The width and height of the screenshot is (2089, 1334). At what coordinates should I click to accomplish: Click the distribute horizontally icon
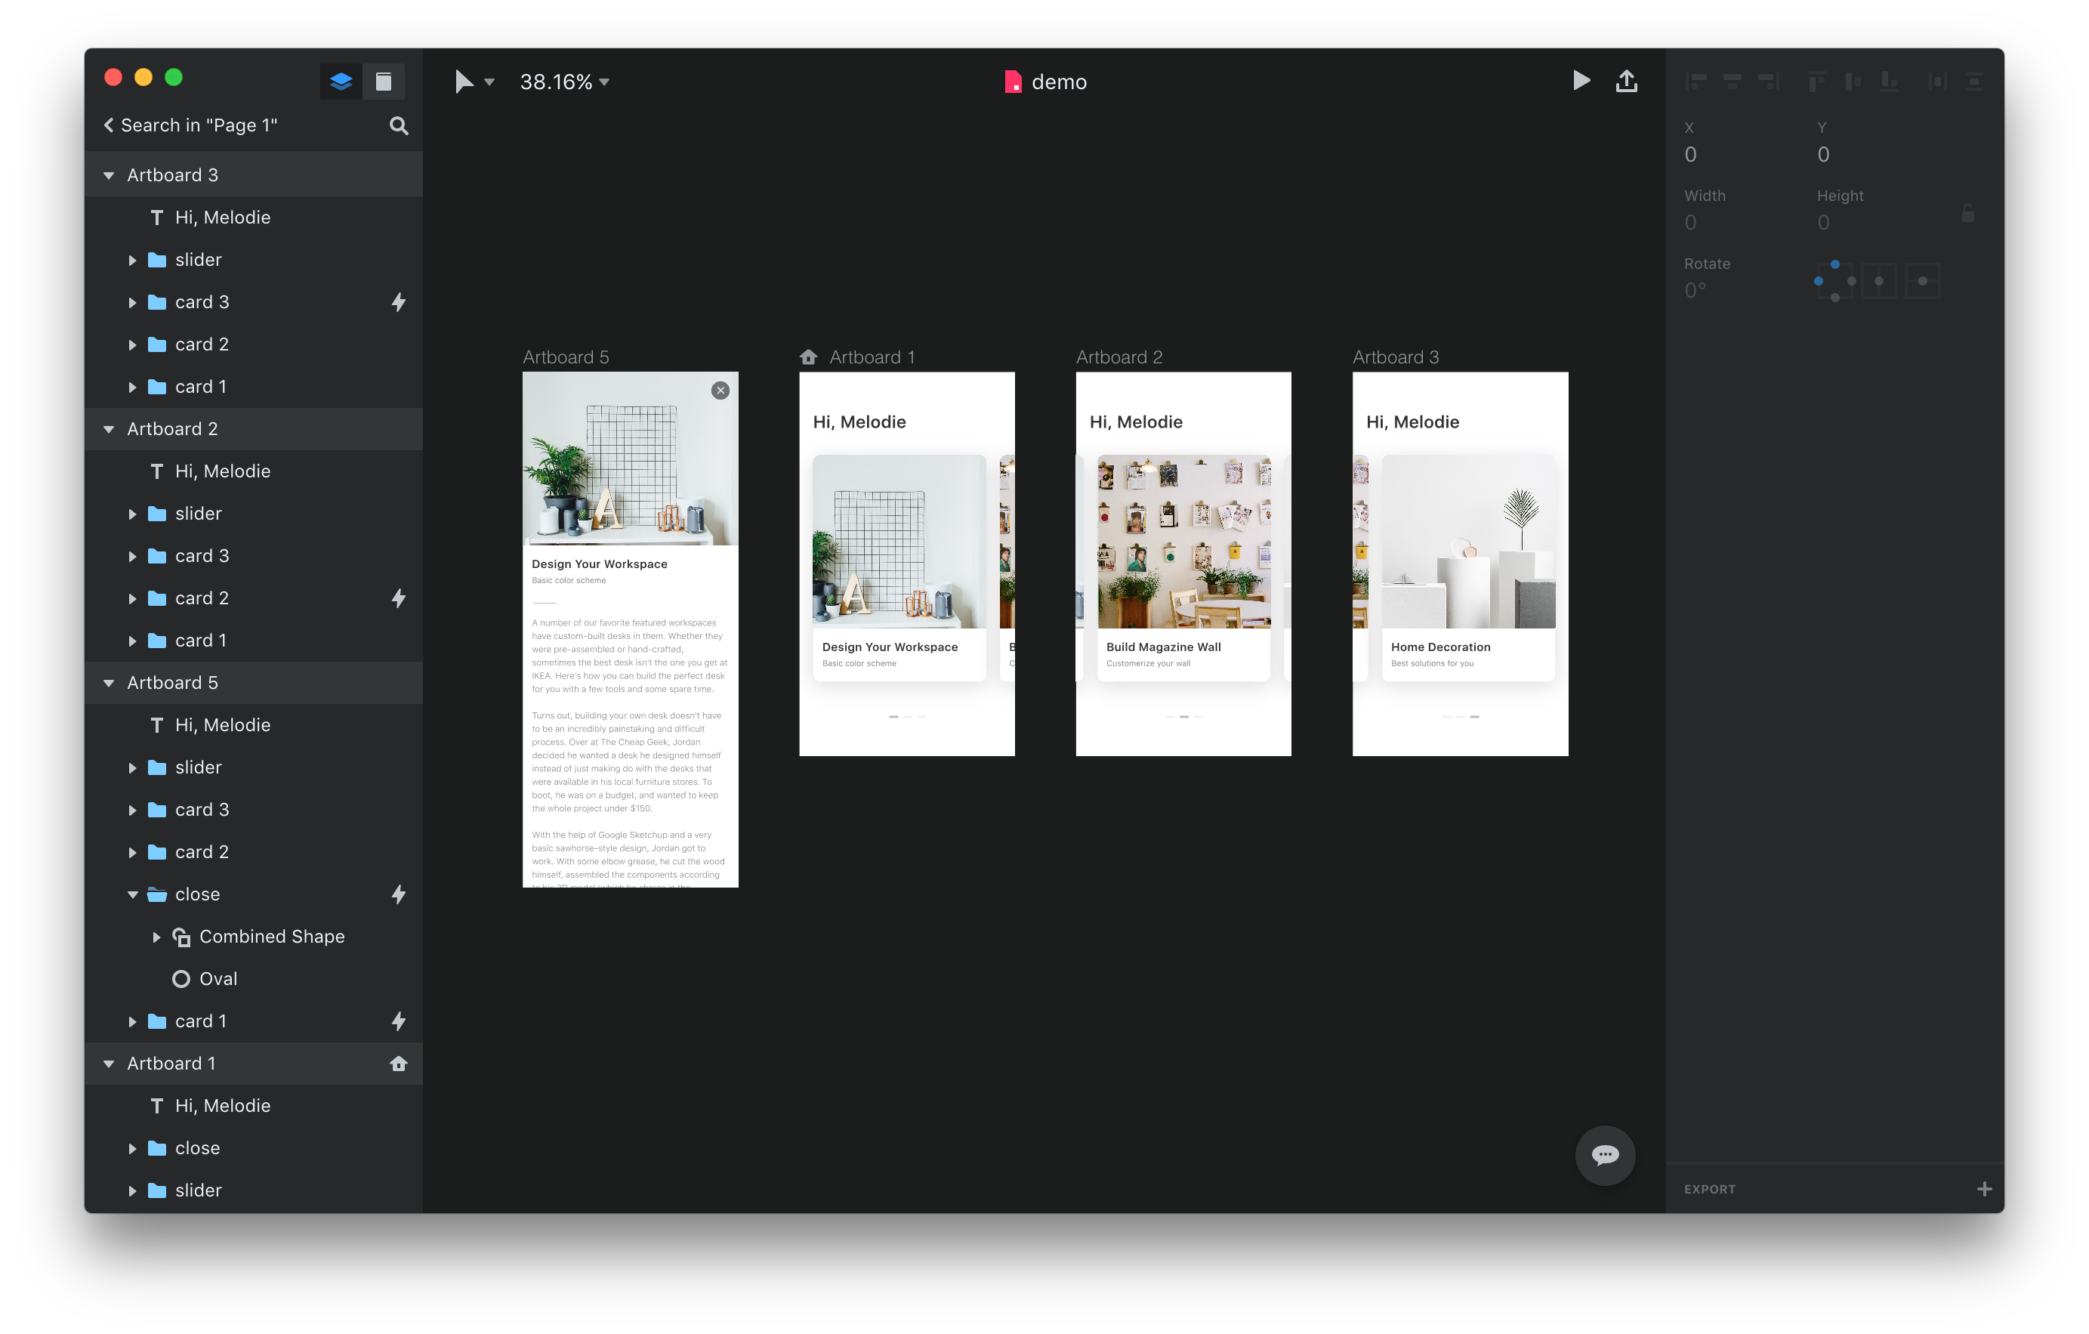(1937, 80)
